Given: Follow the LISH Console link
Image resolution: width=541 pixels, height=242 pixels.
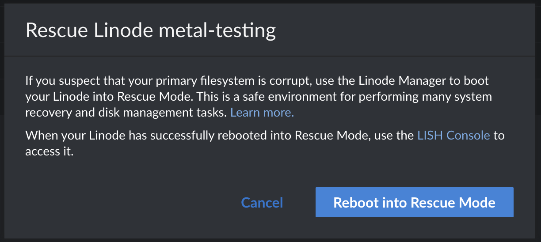Looking at the screenshot, I should point(453,135).
